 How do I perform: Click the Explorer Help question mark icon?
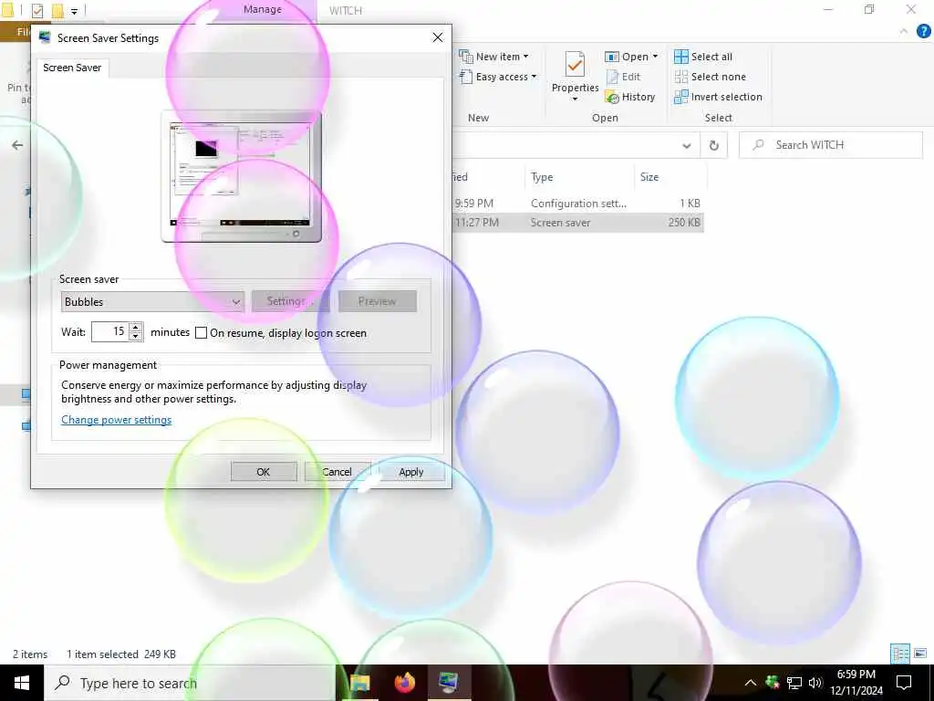923,32
